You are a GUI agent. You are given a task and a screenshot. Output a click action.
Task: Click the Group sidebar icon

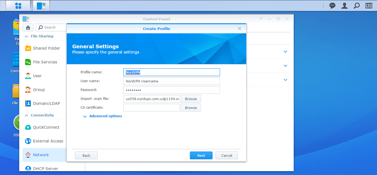point(28,90)
